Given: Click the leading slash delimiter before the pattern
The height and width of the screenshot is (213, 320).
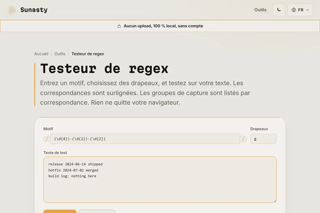Looking at the screenshot, I should 47,139.
